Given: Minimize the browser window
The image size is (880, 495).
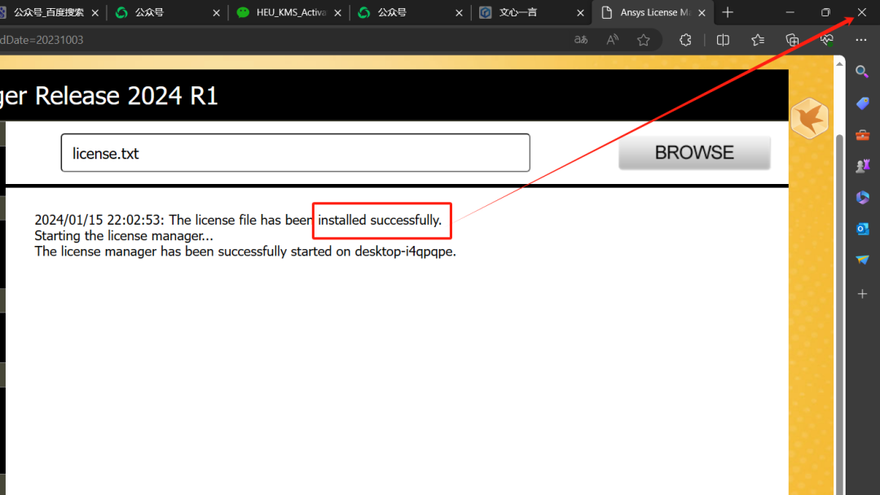Looking at the screenshot, I should 790,12.
